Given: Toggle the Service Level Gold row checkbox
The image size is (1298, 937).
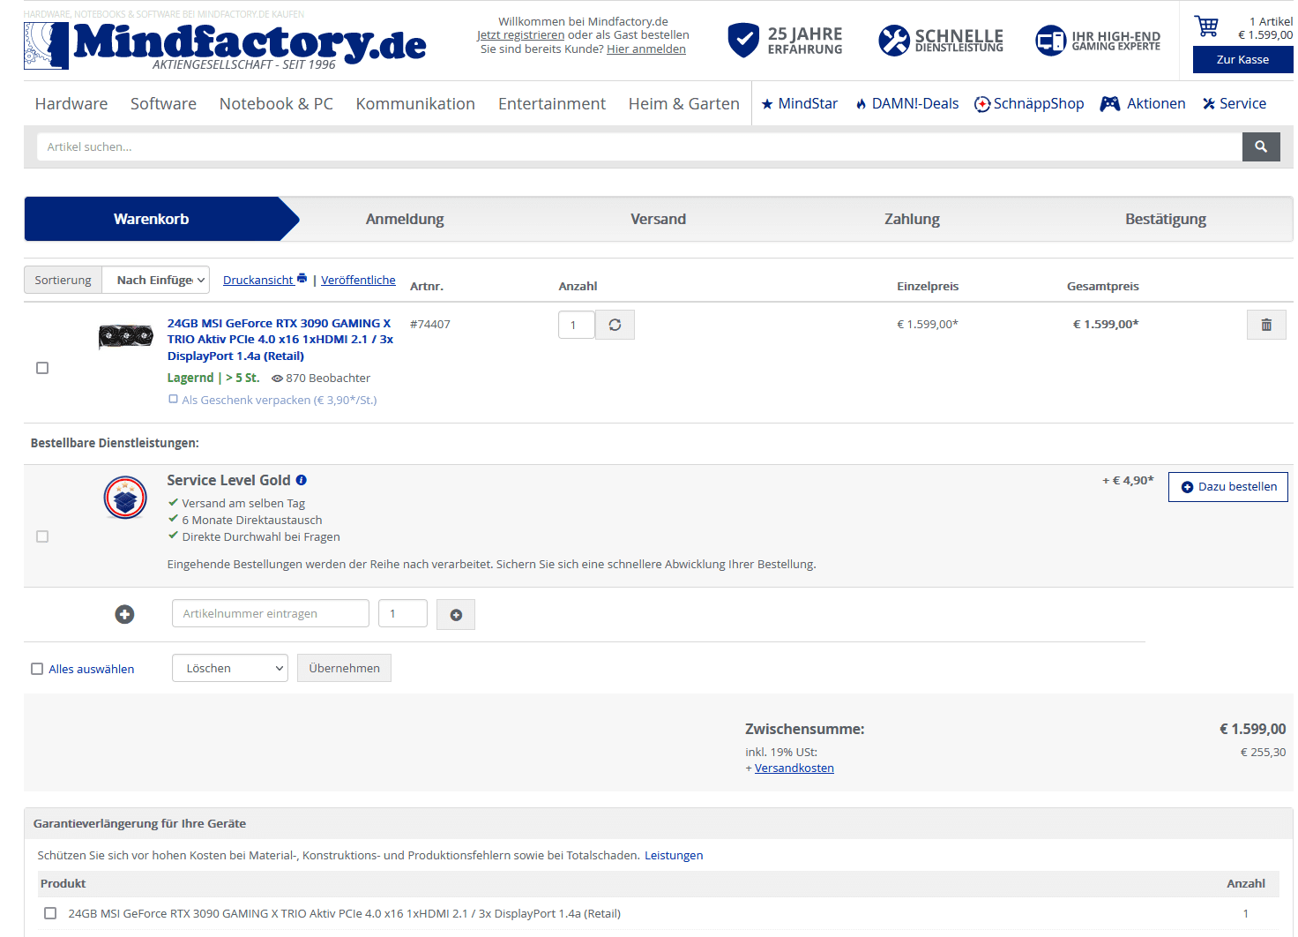Looking at the screenshot, I should (42, 536).
